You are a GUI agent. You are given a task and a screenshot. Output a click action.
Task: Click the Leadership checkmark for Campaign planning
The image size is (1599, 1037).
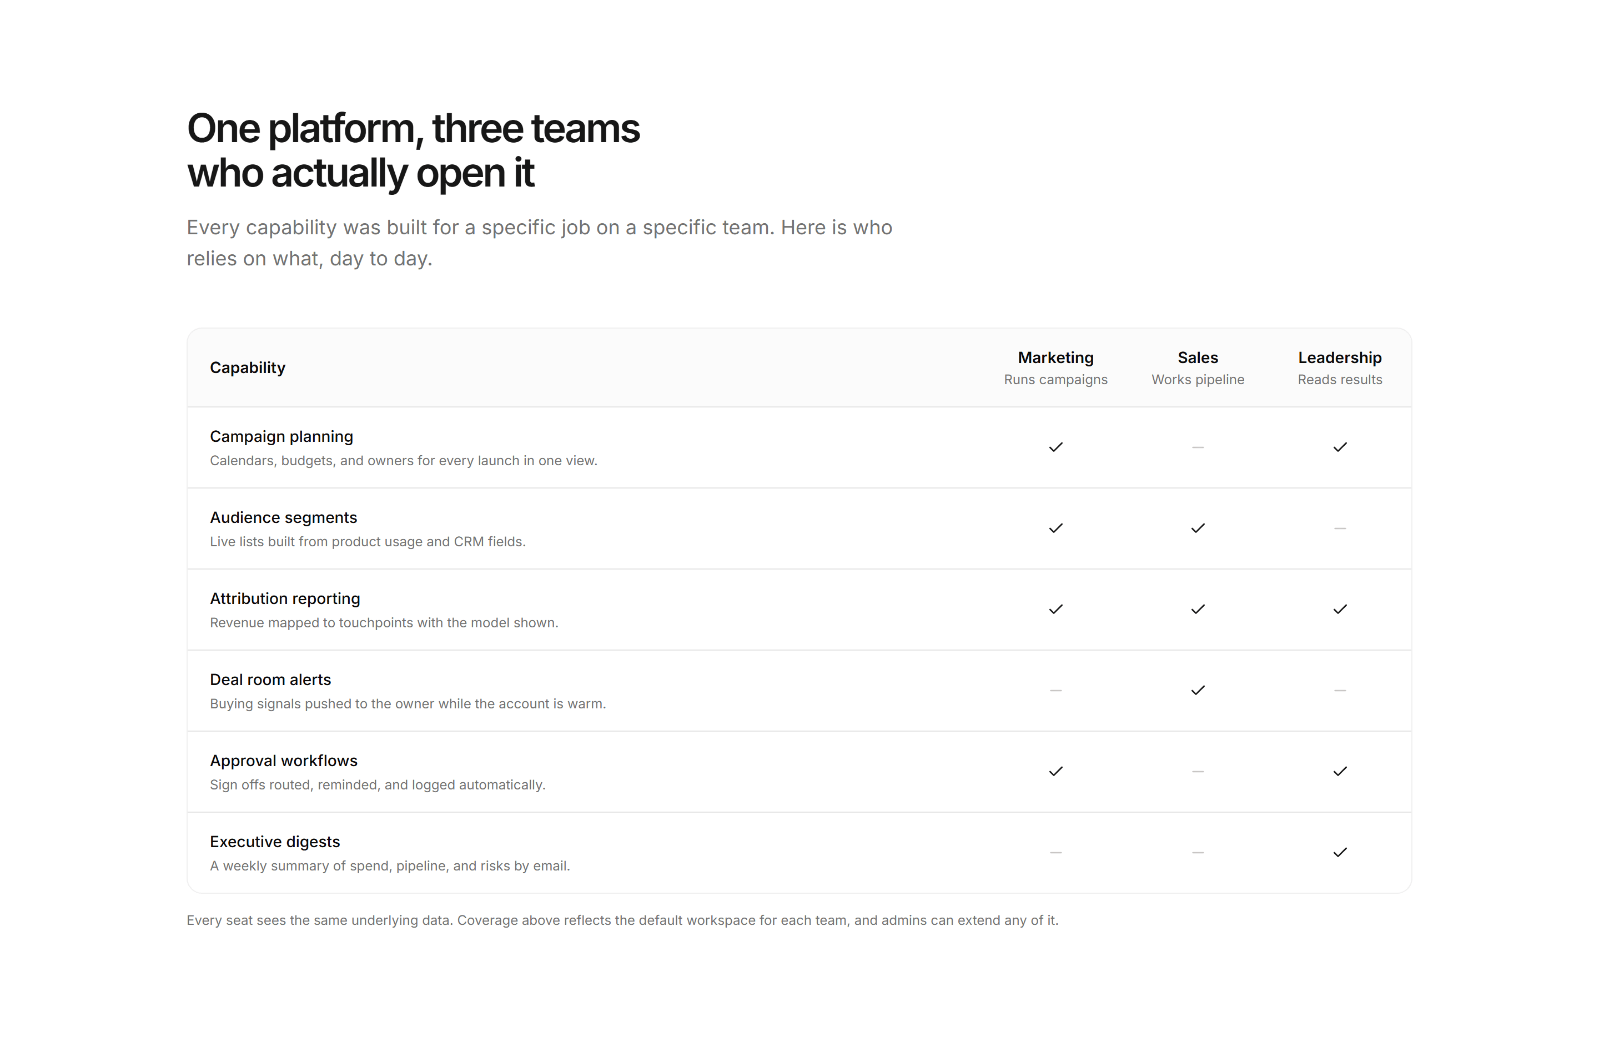pos(1340,447)
